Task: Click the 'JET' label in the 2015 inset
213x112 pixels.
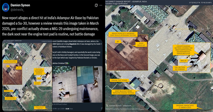Action: (x=118, y=42)
